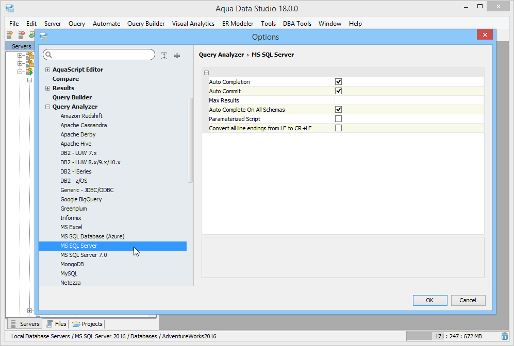Image resolution: width=514 pixels, height=346 pixels.
Task: Collapse the Query Analyzer node
Action: (x=47, y=107)
